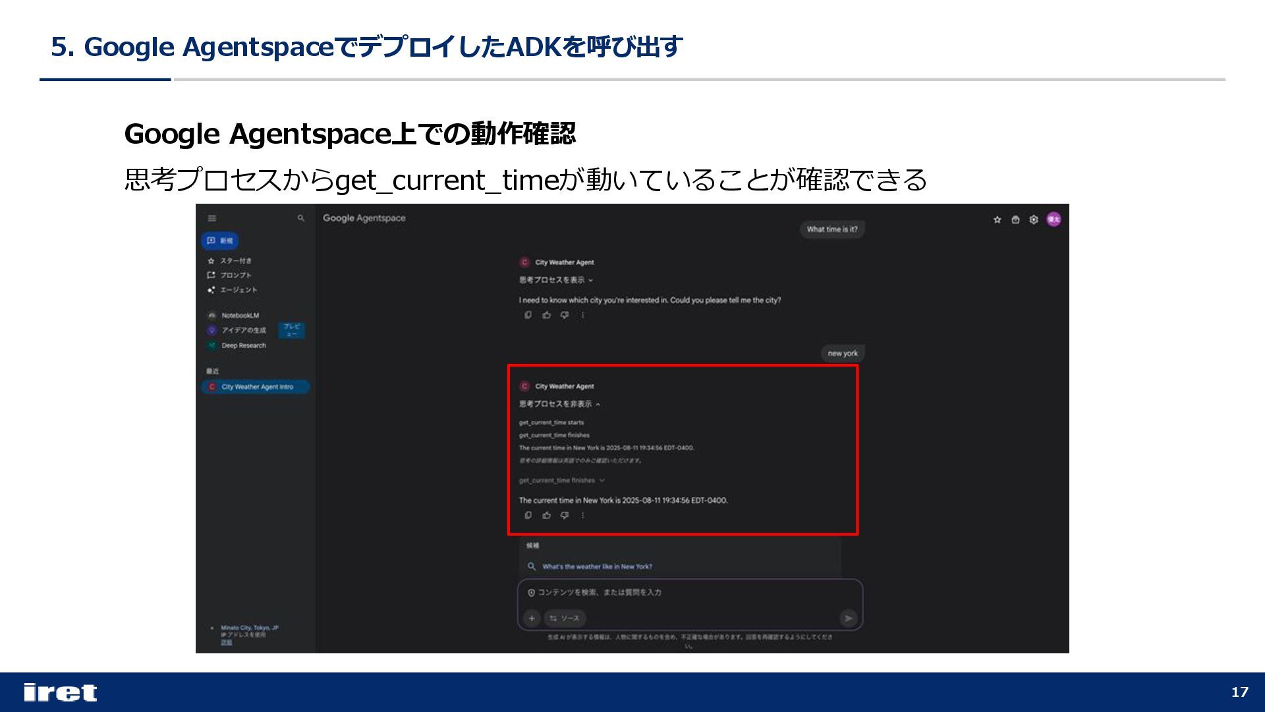Click the suggestion's search magnifier icon
1265x712 pixels.
[531, 566]
